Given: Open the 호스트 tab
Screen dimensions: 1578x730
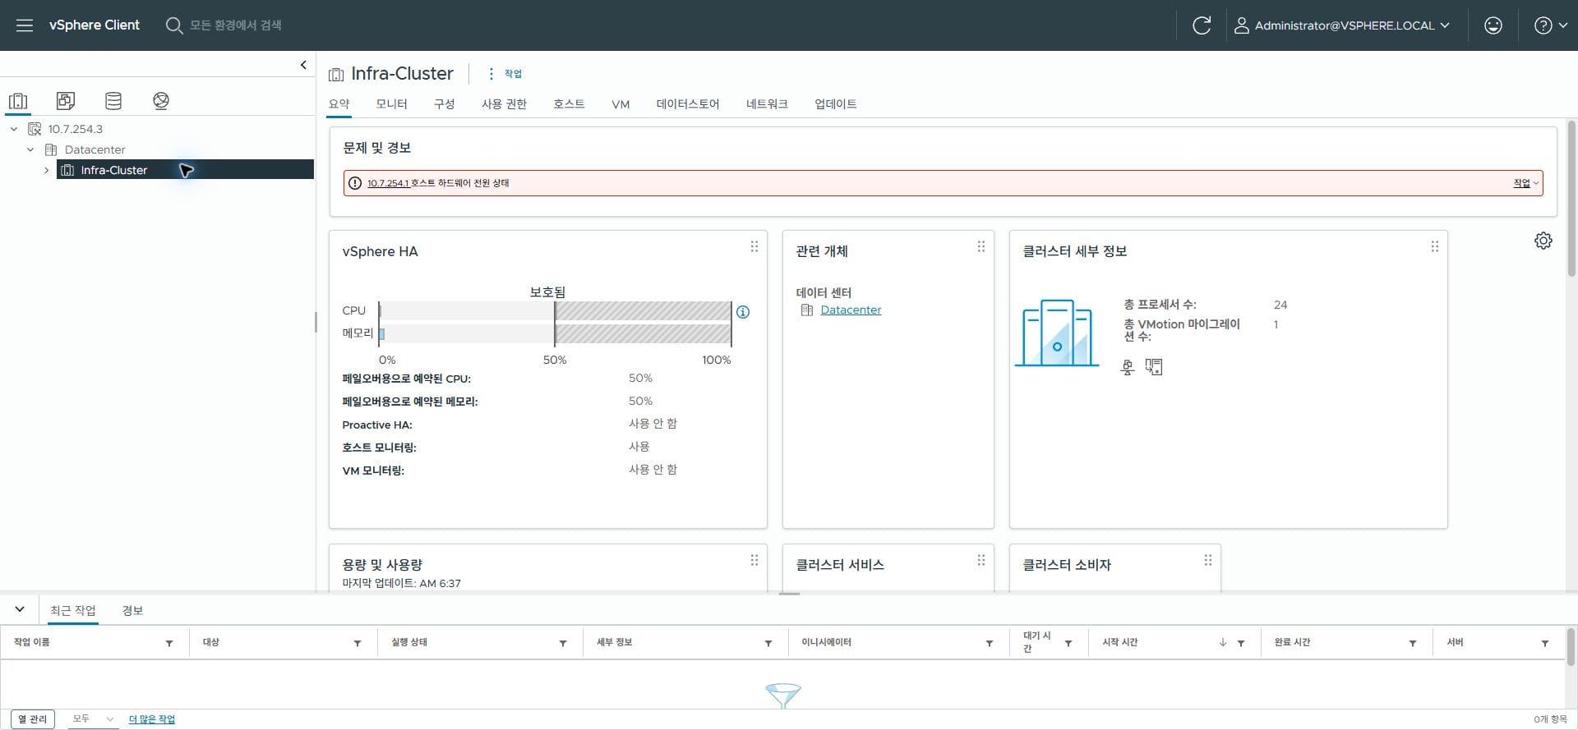Looking at the screenshot, I should click(x=569, y=104).
